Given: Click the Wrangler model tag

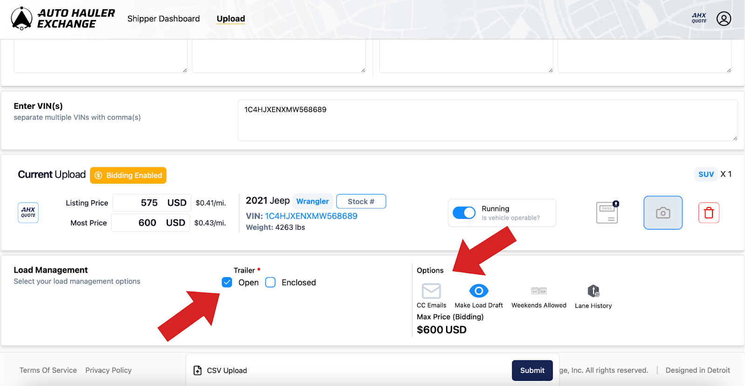Looking at the screenshot, I should (312, 201).
